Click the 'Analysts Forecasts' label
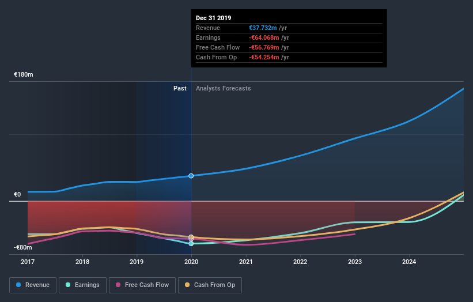Viewport: 473px width, 302px height. [x=223, y=88]
